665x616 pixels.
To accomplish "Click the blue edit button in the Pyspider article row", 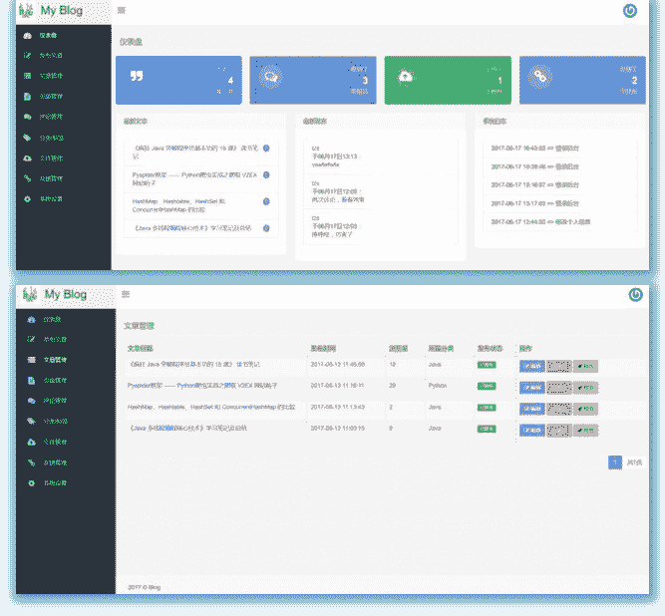I will pyautogui.click(x=531, y=386).
